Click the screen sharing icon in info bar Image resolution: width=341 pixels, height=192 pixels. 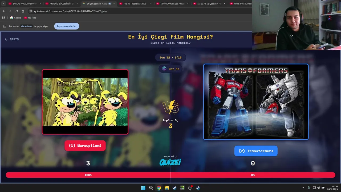point(5,26)
